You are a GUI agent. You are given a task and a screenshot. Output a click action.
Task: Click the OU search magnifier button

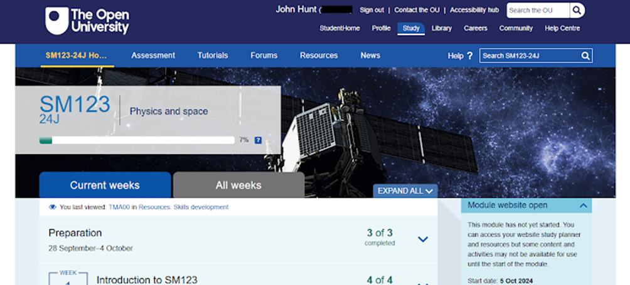pyautogui.click(x=577, y=11)
